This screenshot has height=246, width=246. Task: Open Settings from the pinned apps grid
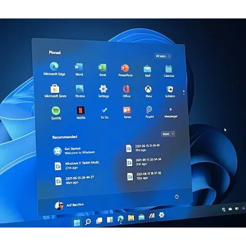click(x=103, y=91)
